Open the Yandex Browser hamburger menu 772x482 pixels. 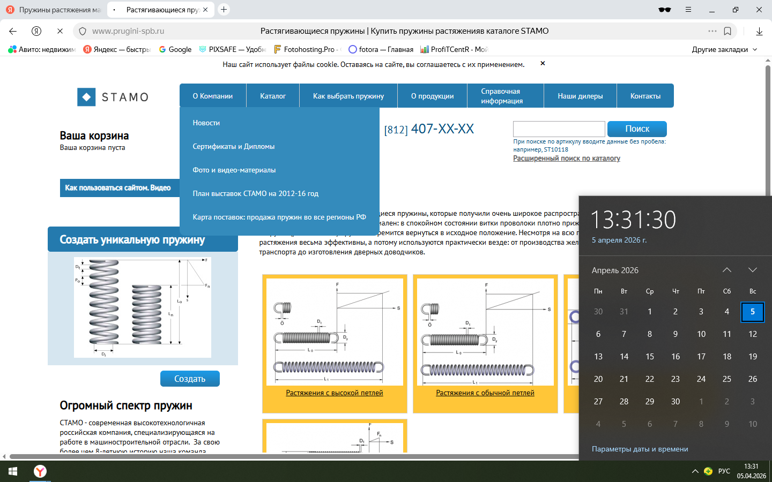coord(688,10)
